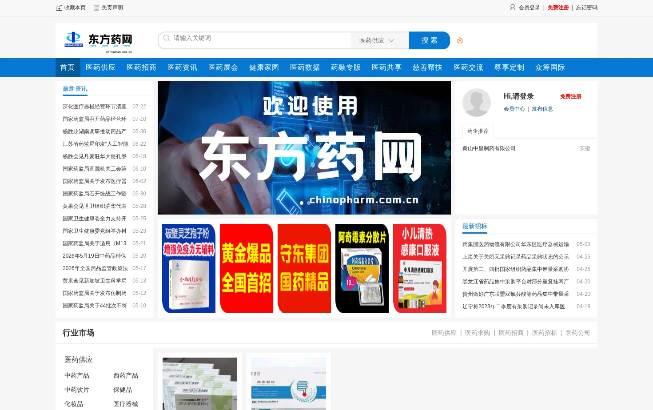Open the 医疗器械 category link

click(126, 404)
